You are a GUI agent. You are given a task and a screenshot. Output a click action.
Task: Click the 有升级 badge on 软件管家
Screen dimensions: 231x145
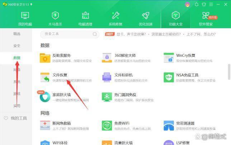tap(213, 17)
